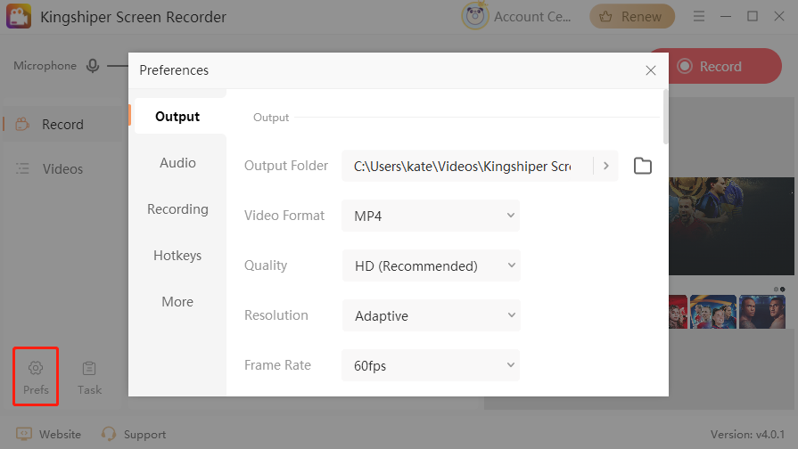
Task: Click the Preferences dialog scrollbar
Action: pos(666,117)
